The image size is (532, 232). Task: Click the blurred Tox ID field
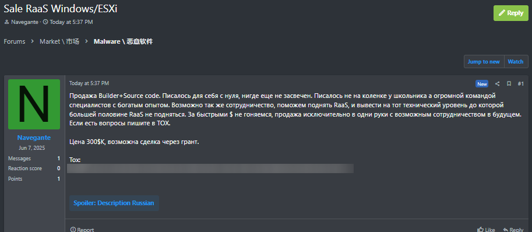coord(210,168)
